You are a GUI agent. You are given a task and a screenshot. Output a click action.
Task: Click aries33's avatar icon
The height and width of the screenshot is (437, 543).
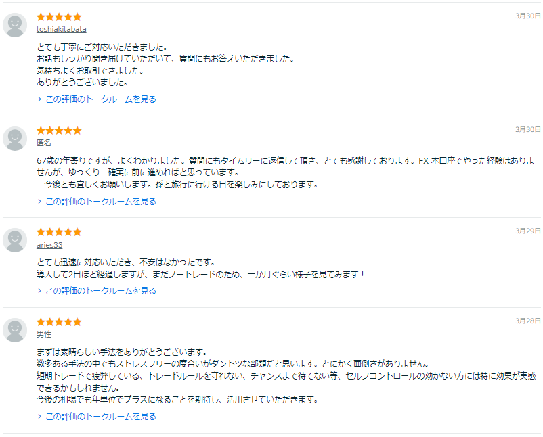[x=15, y=240]
